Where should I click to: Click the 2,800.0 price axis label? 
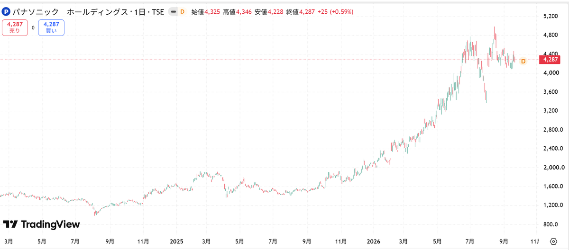552,130
